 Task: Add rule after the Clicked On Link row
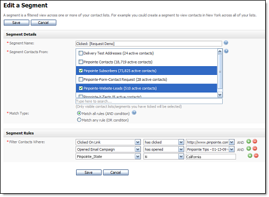coord(248,142)
